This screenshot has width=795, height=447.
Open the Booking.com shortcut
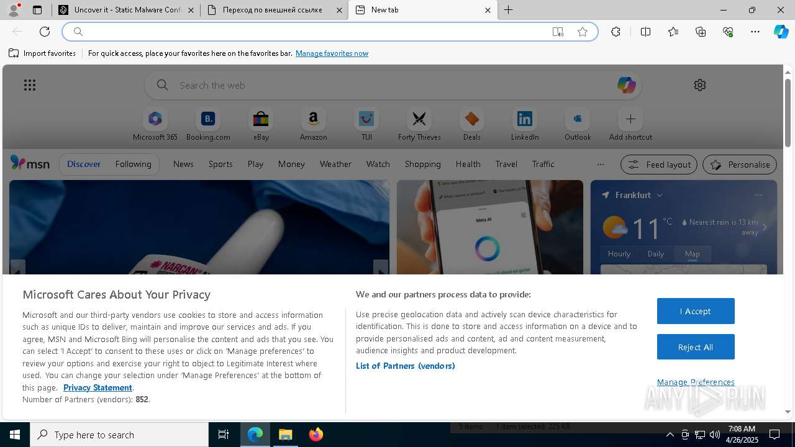(208, 125)
